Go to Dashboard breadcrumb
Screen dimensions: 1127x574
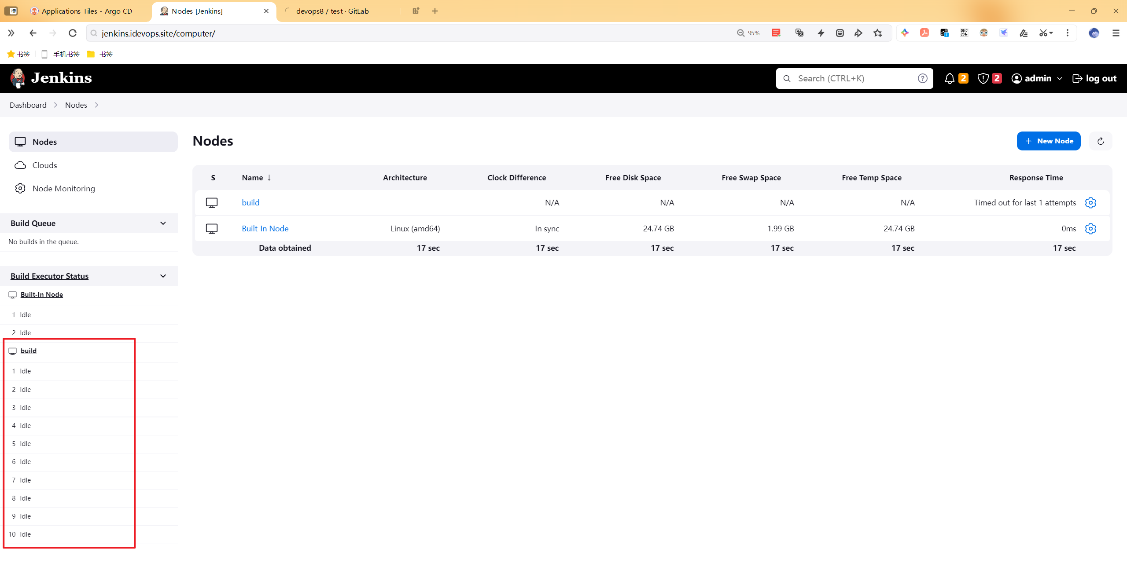(28, 105)
